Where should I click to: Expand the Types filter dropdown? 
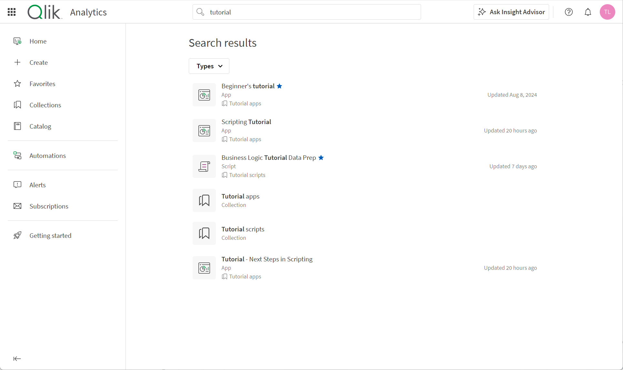(208, 66)
